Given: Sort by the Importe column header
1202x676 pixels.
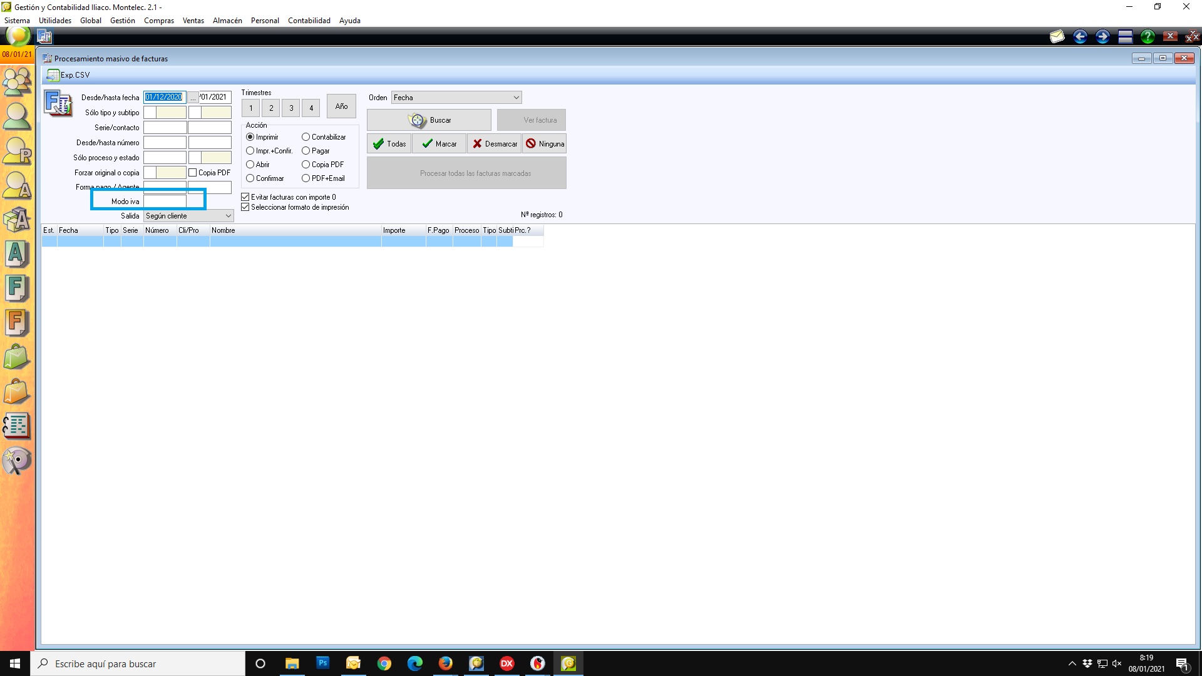Looking at the screenshot, I should (403, 231).
